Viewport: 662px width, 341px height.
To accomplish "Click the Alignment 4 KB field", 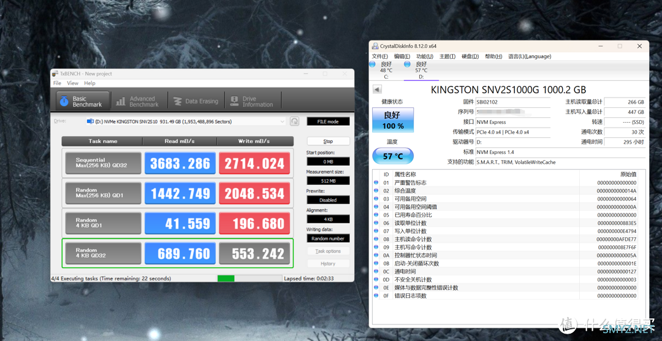I will click(x=328, y=220).
